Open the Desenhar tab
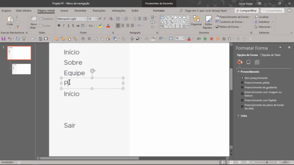The width and height of the screenshot is (294, 165). pos(80,11)
